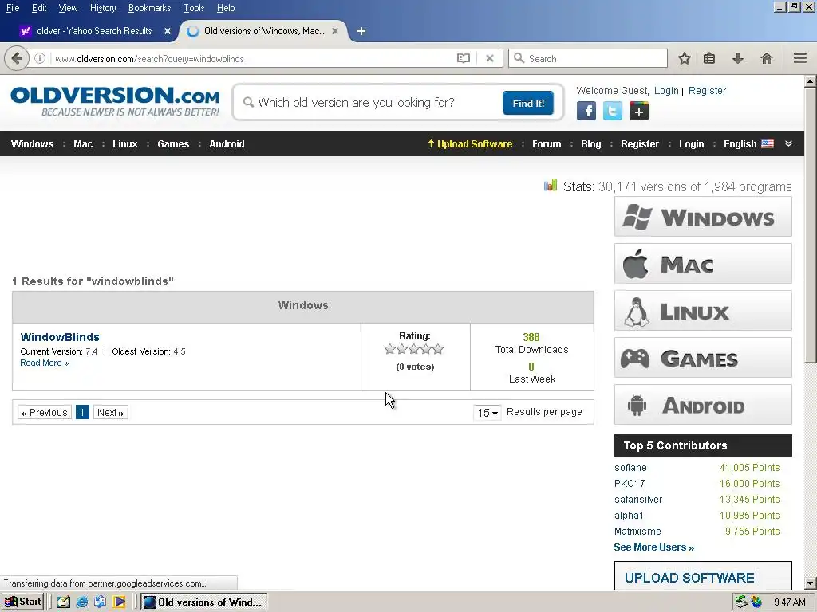Image resolution: width=817 pixels, height=612 pixels.
Task: Expand the English language selector
Action: click(x=748, y=144)
